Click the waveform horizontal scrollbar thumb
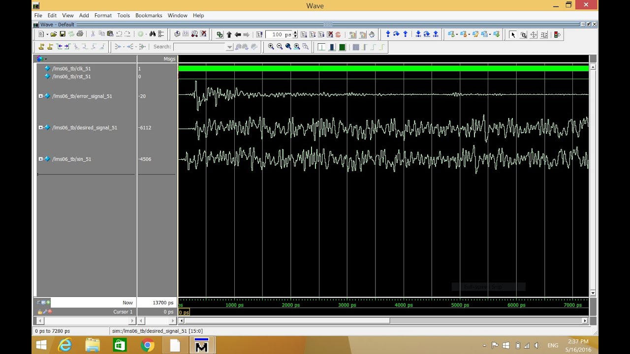This screenshot has height=354, width=630. [286, 321]
